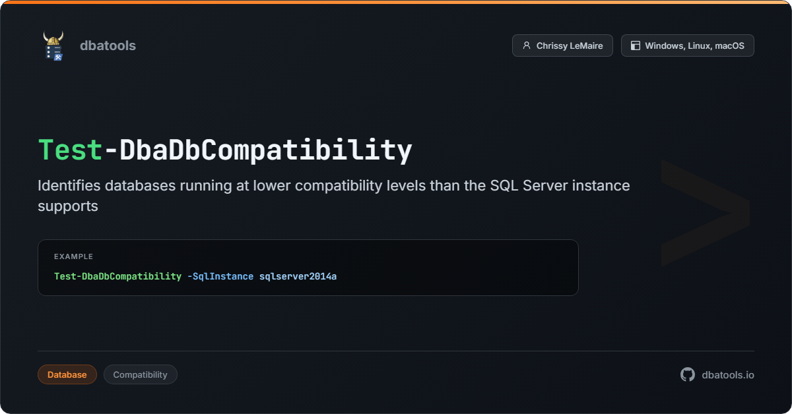792x414 pixels.
Task: Click the description starting with Identifies databases
Action: tap(334, 195)
